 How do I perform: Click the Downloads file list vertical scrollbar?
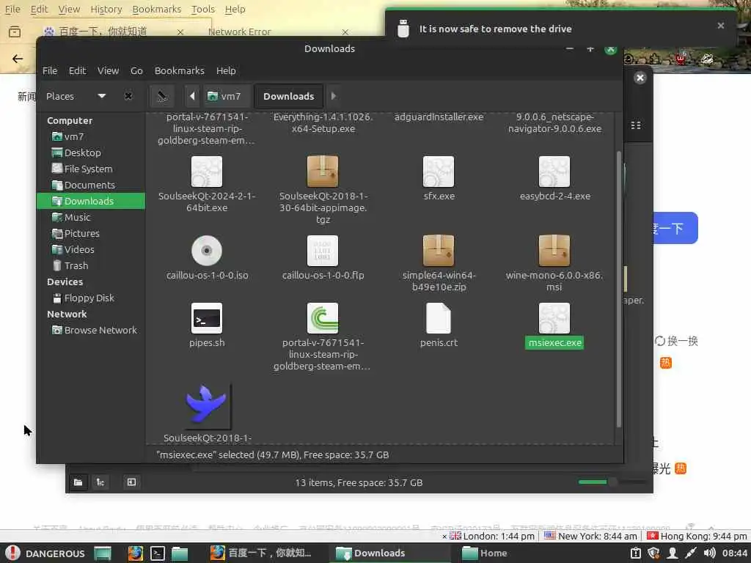tap(618, 289)
